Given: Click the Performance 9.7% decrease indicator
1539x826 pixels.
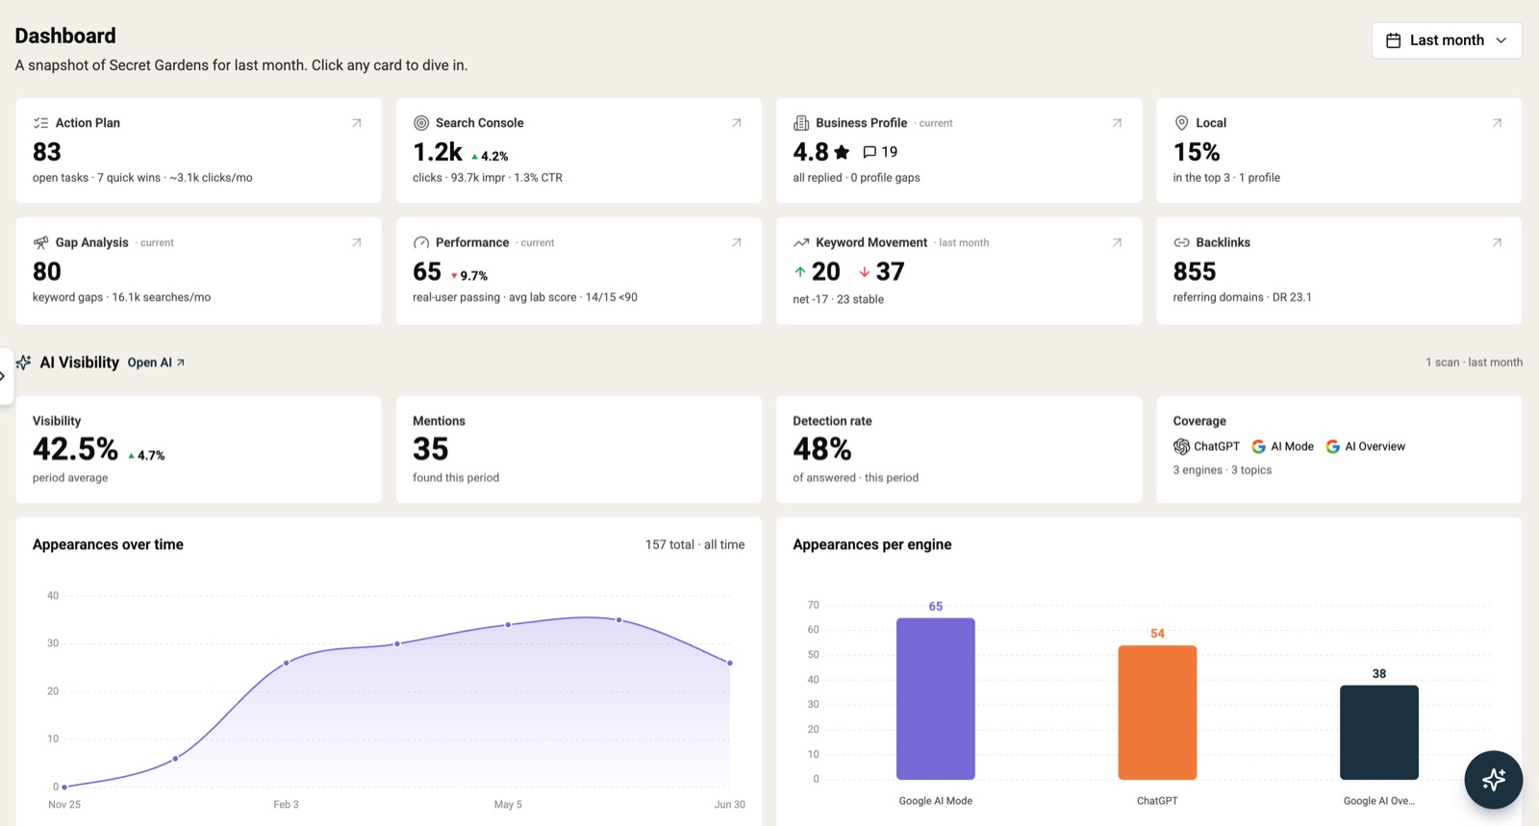Looking at the screenshot, I should coord(469,276).
